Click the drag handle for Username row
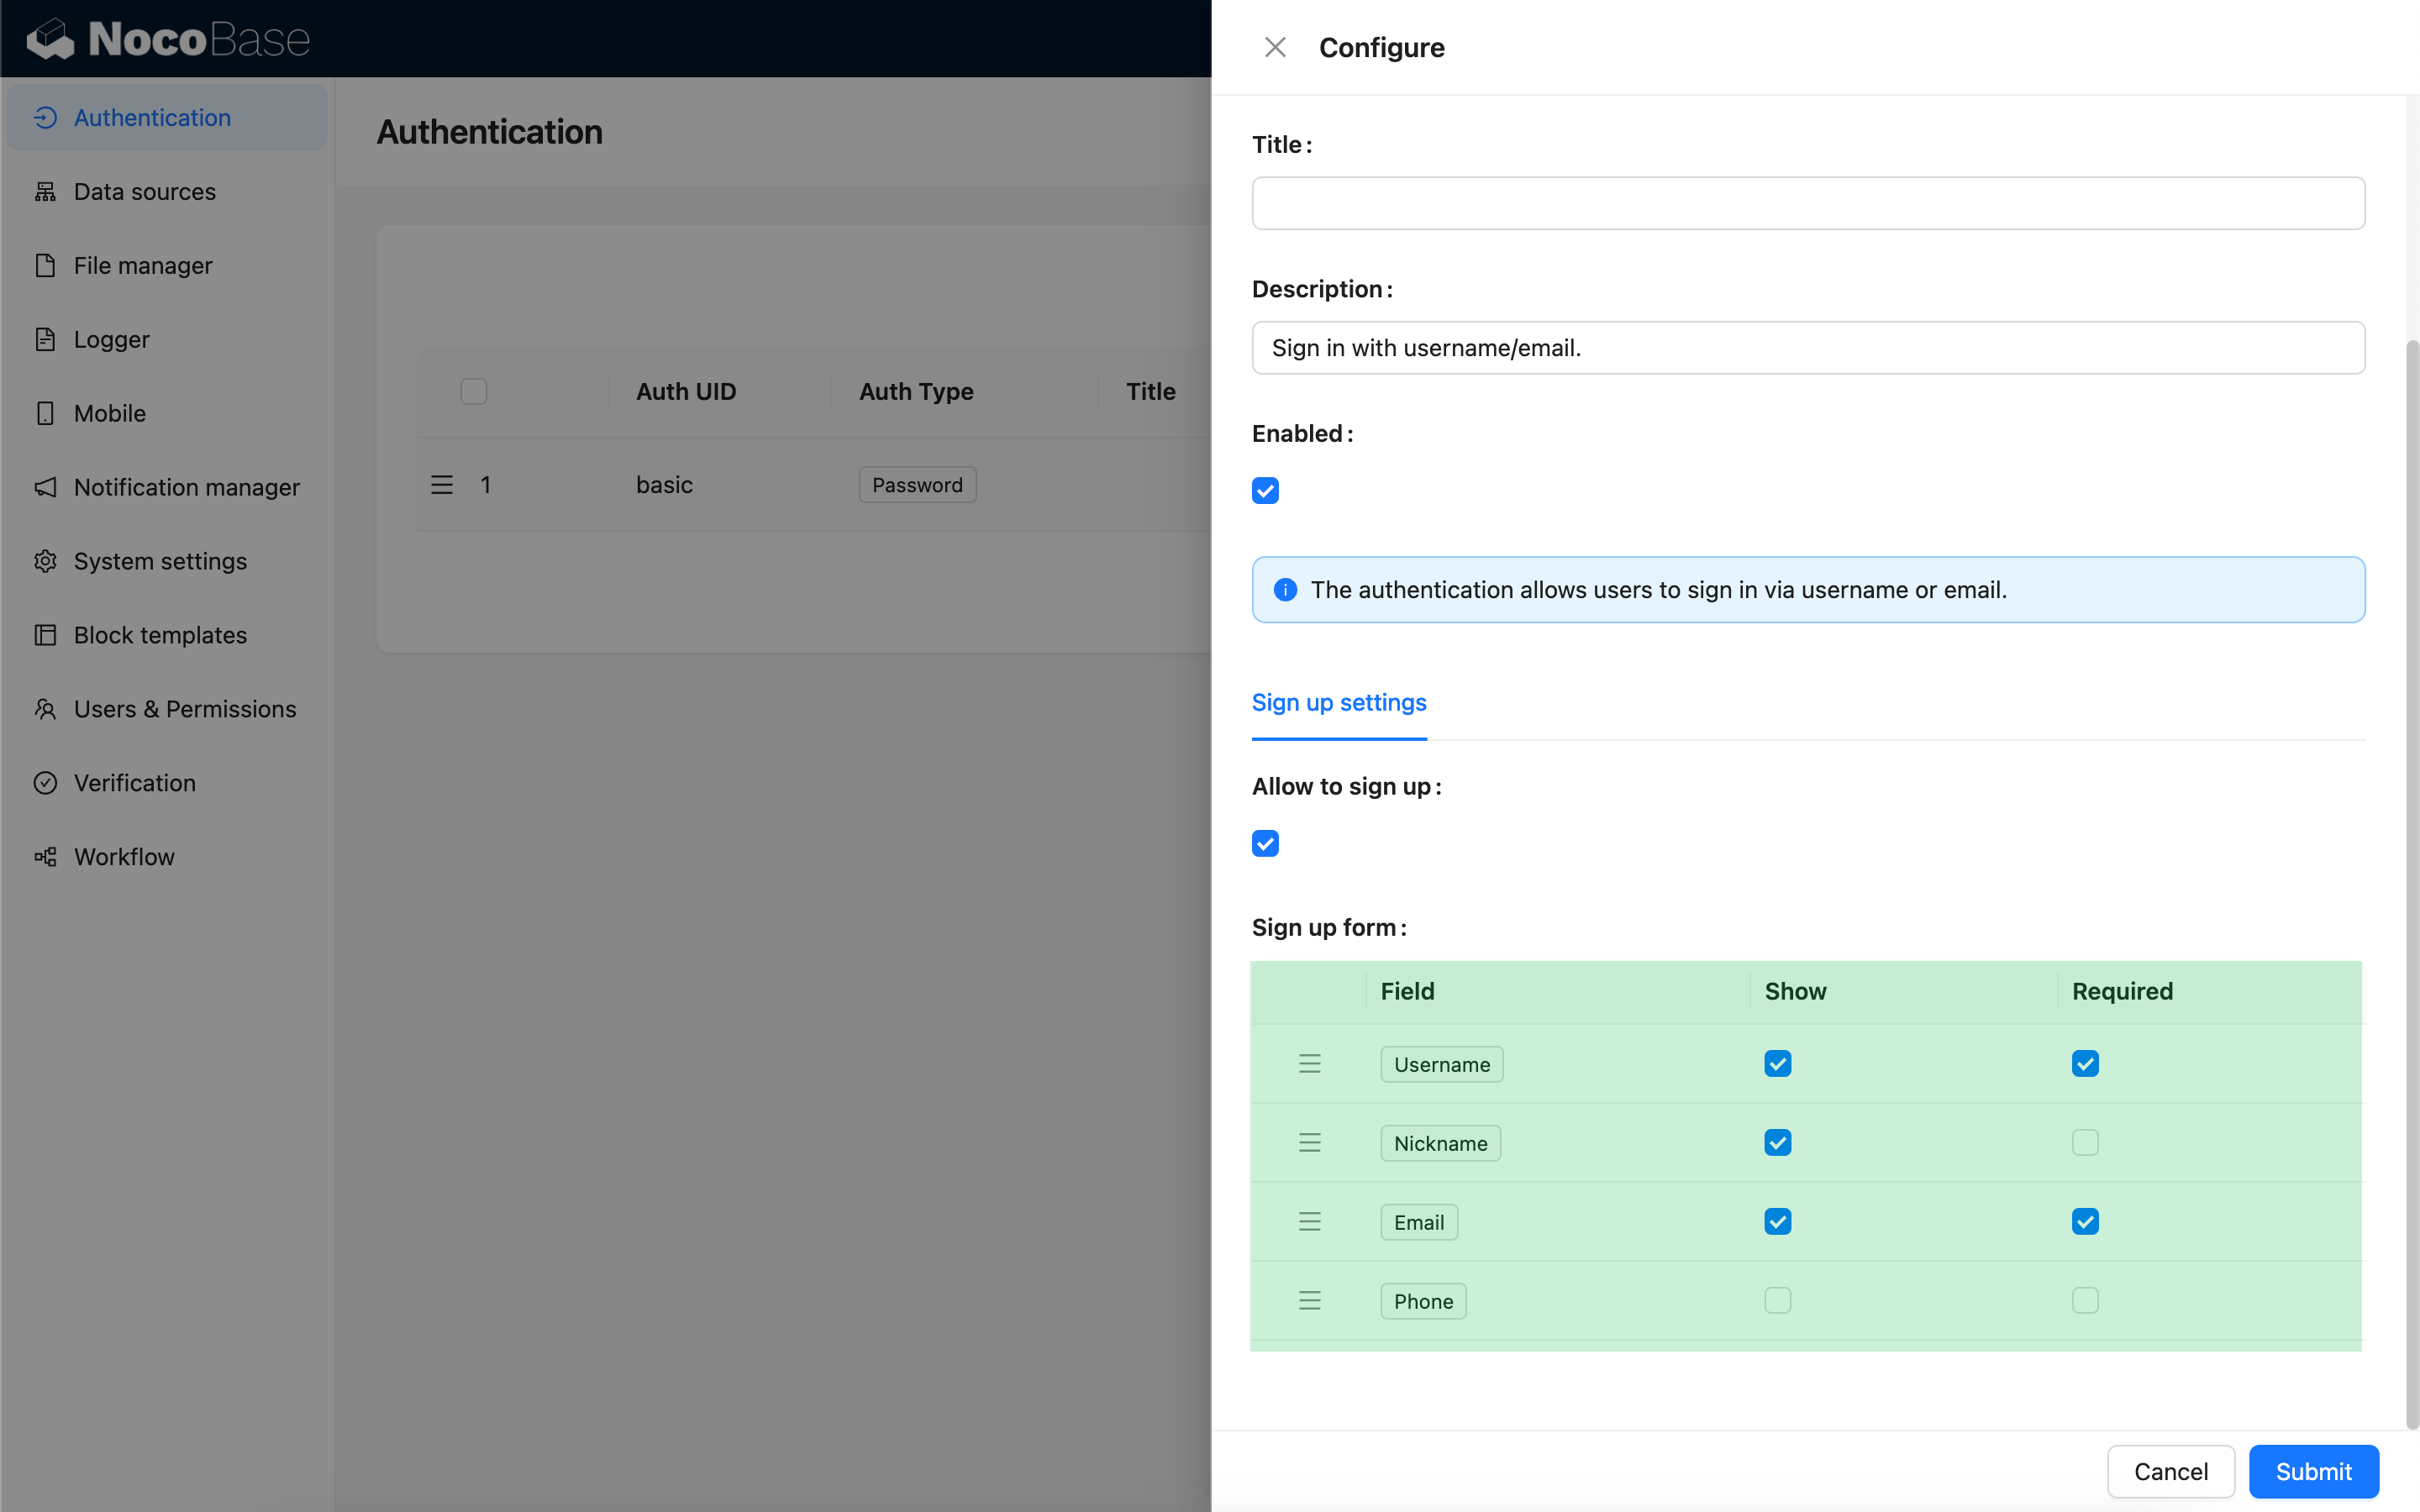This screenshot has width=2420, height=1512. 1309,1064
